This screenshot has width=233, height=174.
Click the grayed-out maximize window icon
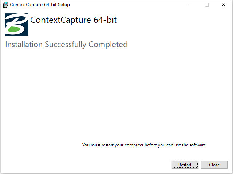click(207, 5)
